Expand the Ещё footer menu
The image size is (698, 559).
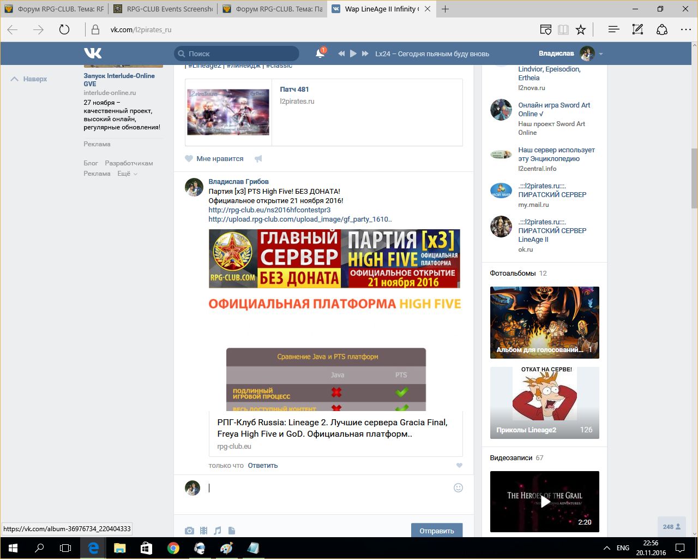click(x=128, y=174)
